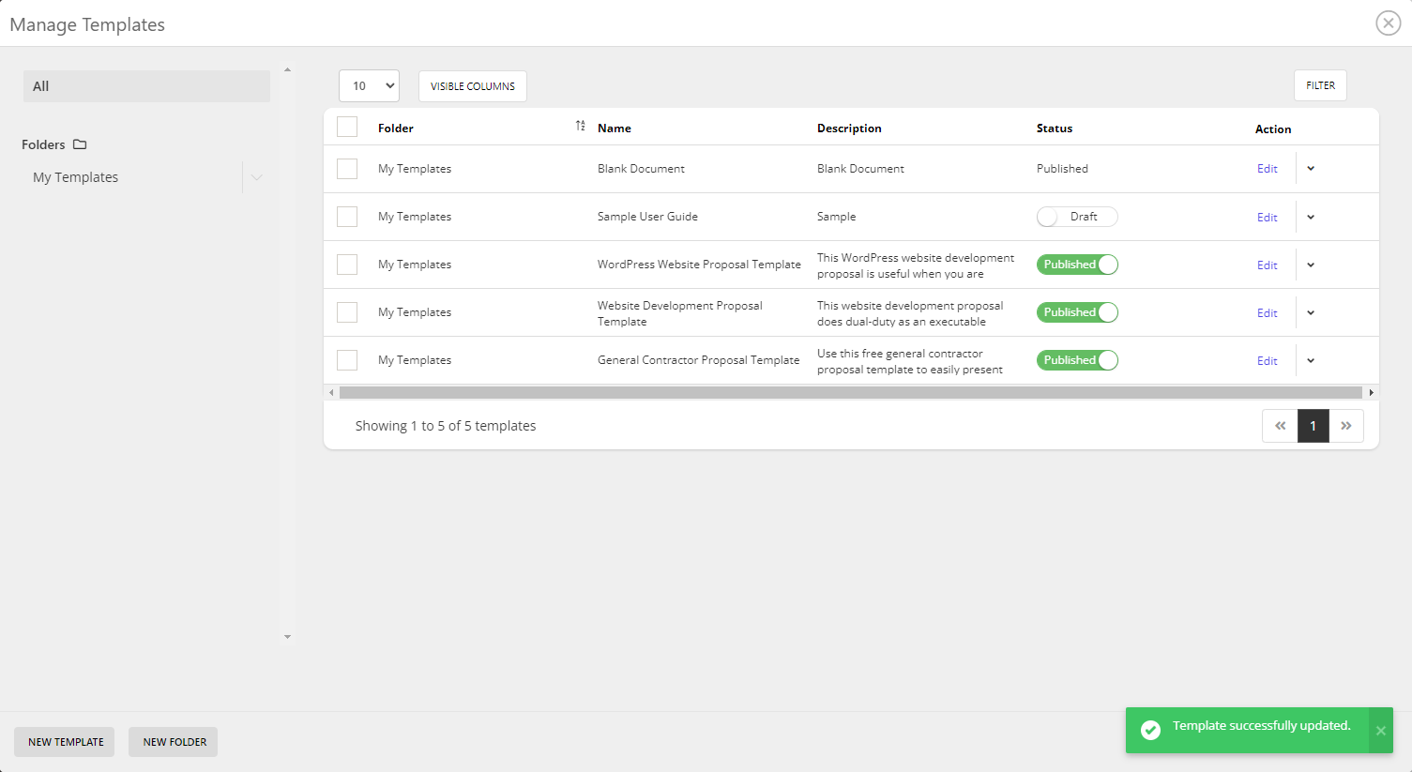This screenshot has height=772, width=1412.
Task: Toggle Published status on WordPress Website Proposal Template
Action: (x=1077, y=264)
